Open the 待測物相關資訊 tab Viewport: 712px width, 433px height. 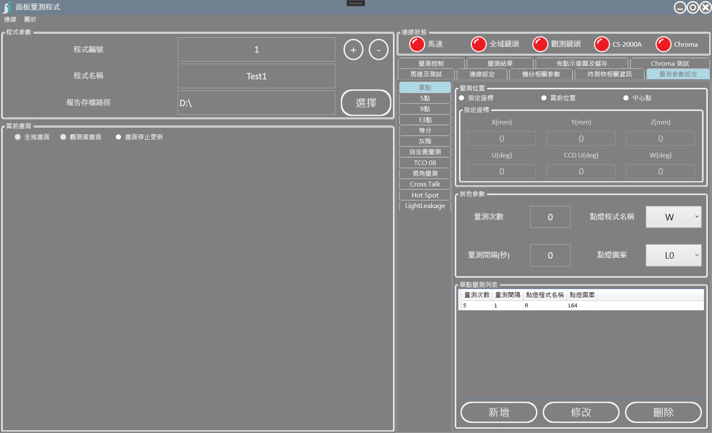[x=610, y=74]
